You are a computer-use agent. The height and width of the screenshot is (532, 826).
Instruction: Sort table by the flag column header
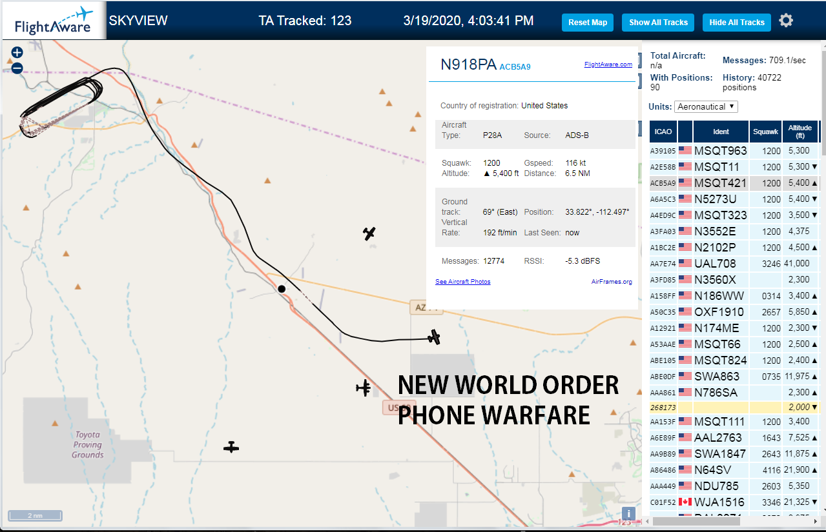685,132
